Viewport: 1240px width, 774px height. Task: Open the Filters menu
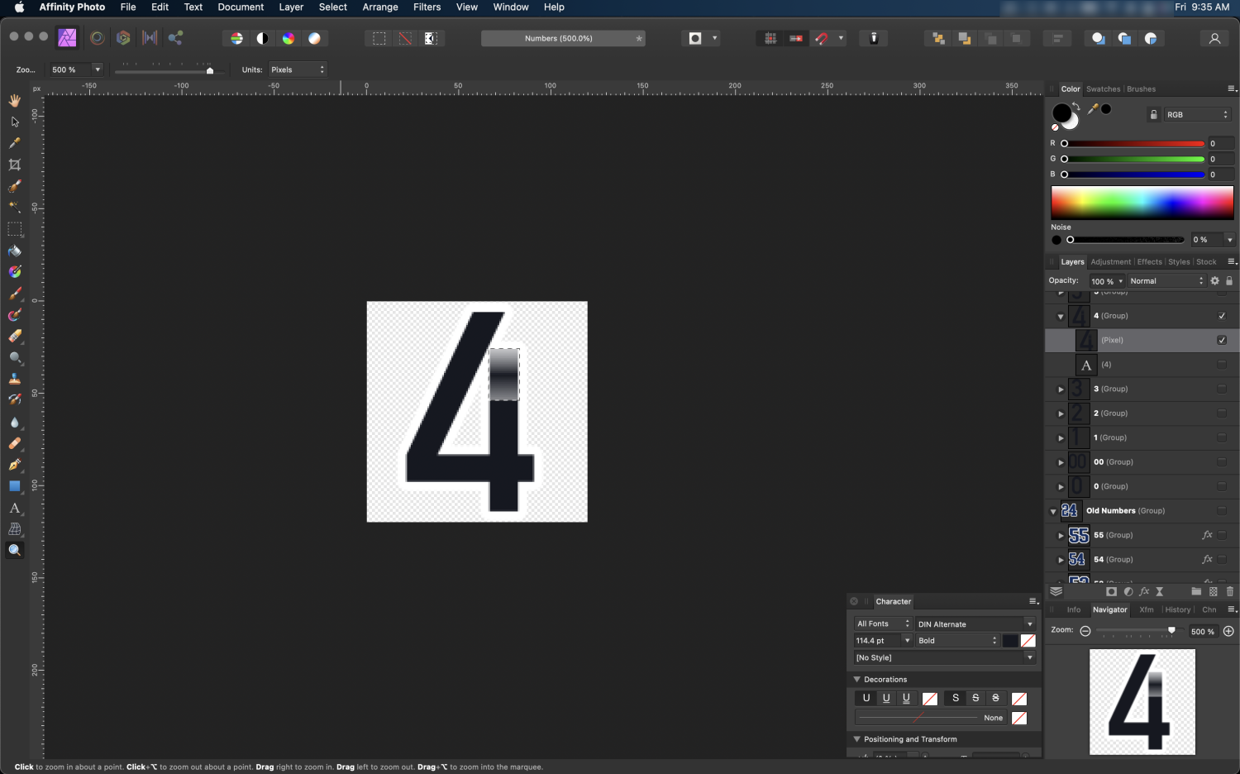point(427,7)
